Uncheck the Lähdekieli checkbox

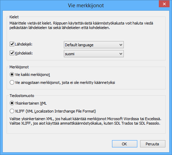click(12, 44)
